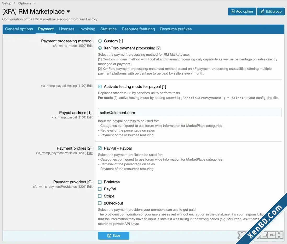287x244 pixels.
Task: Go to Options breadcrumb link
Action: (25, 3)
